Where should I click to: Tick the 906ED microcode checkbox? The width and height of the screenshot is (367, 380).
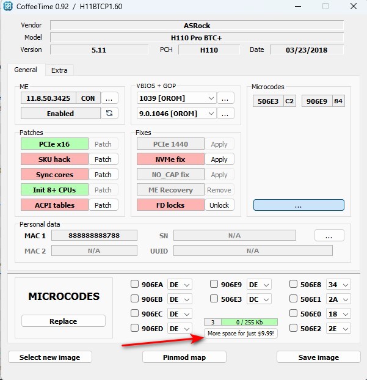[134, 328]
